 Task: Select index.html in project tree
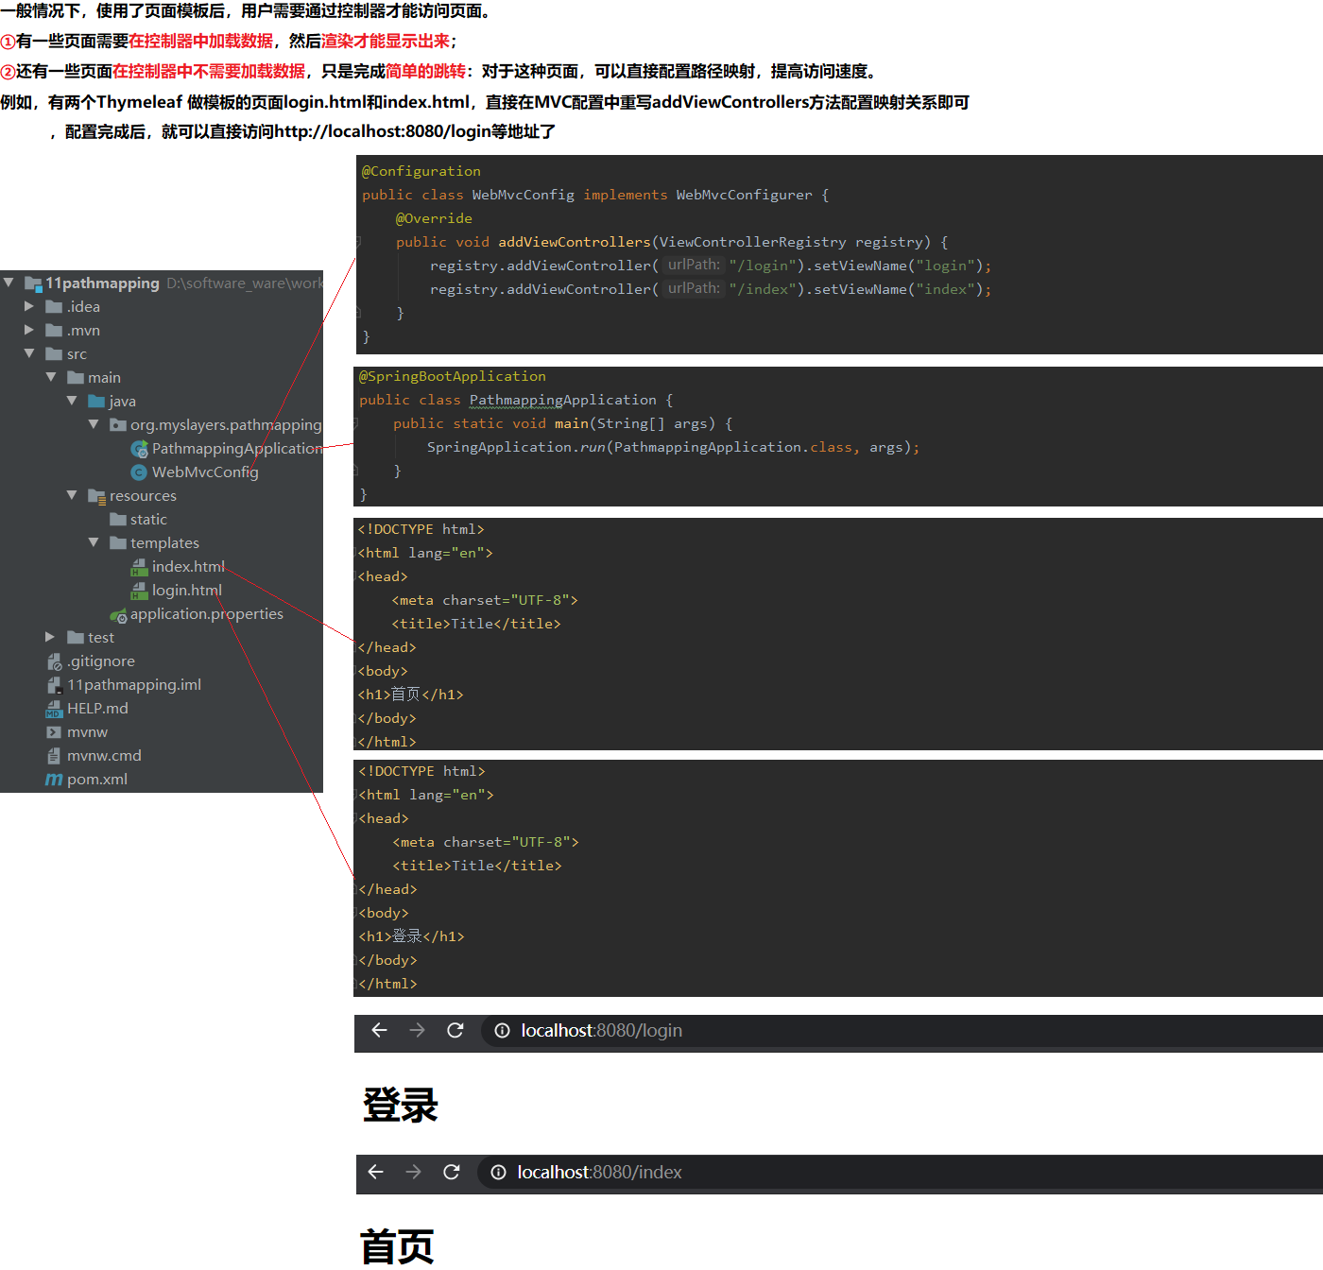(x=188, y=567)
